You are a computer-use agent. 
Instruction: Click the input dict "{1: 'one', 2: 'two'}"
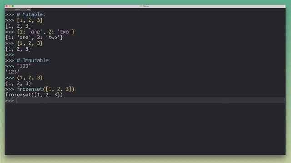tap(45, 32)
